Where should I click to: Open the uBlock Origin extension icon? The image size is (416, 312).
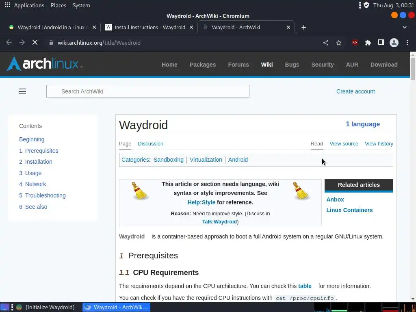click(x=355, y=42)
